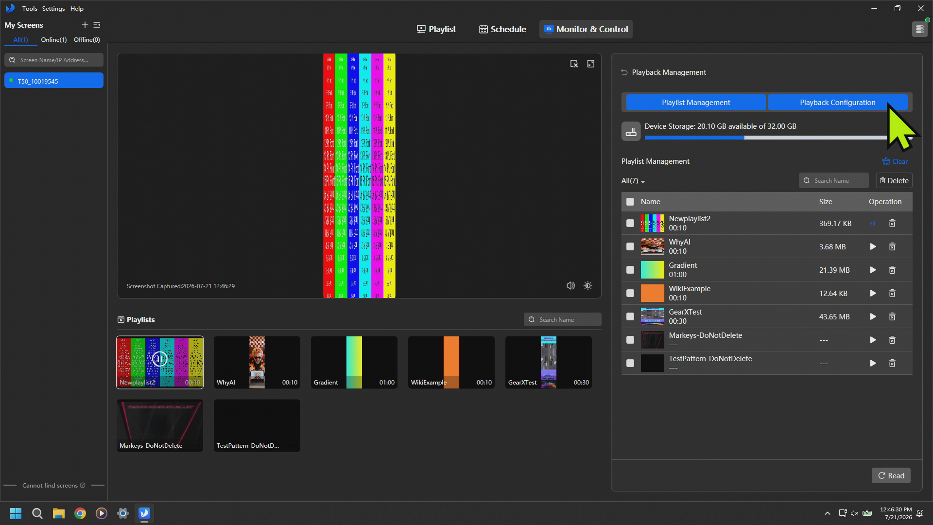Check the GearXTest row checkbox
The height and width of the screenshot is (525, 933).
pyautogui.click(x=630, y=316)
